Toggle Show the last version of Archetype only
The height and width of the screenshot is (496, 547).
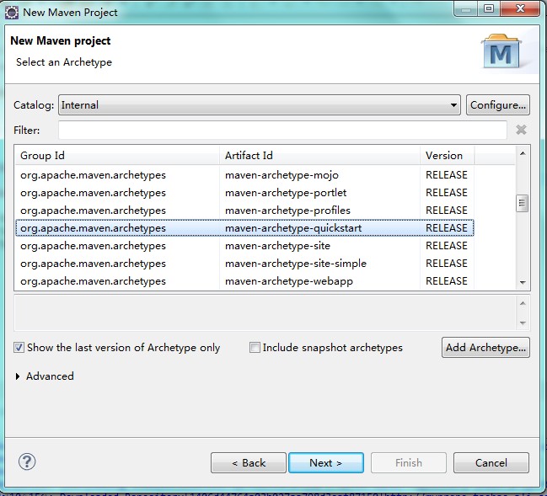[19, 348]
